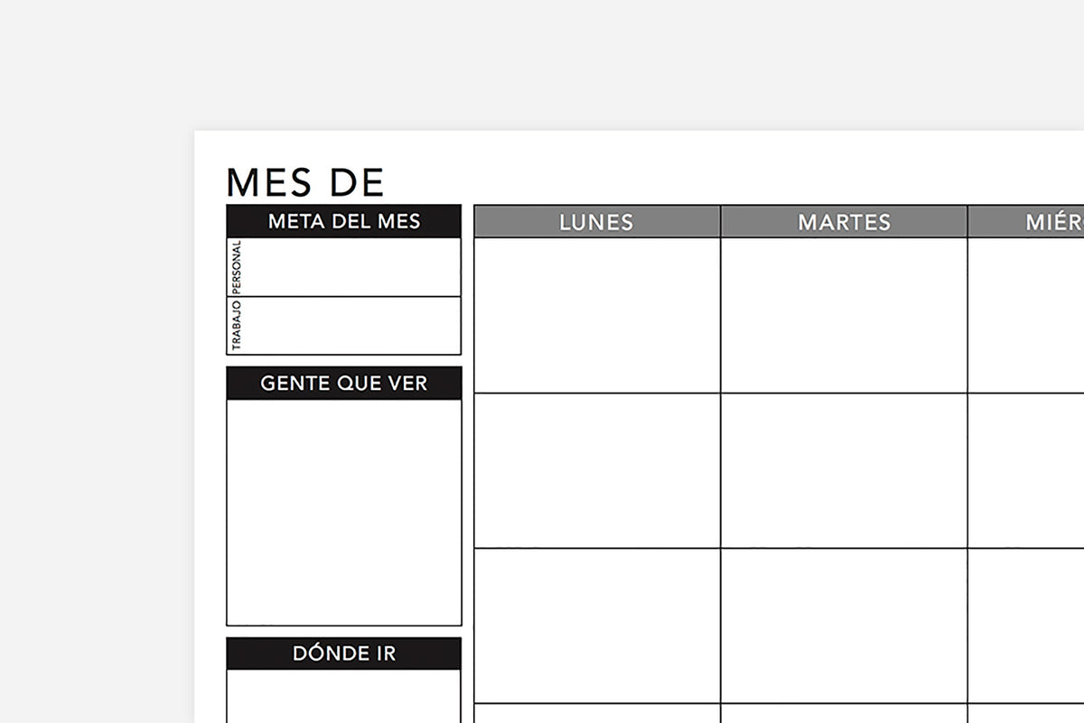Click the third week cell under MARTES
The height and width of the screenshot is (723, 1084).
(x=844, y=626)
